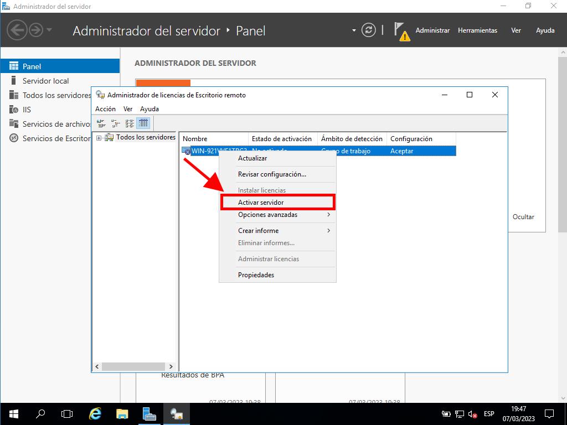Click the Ocultar link
Viewport: 567px width, 425px height.
tap(523, 217)
